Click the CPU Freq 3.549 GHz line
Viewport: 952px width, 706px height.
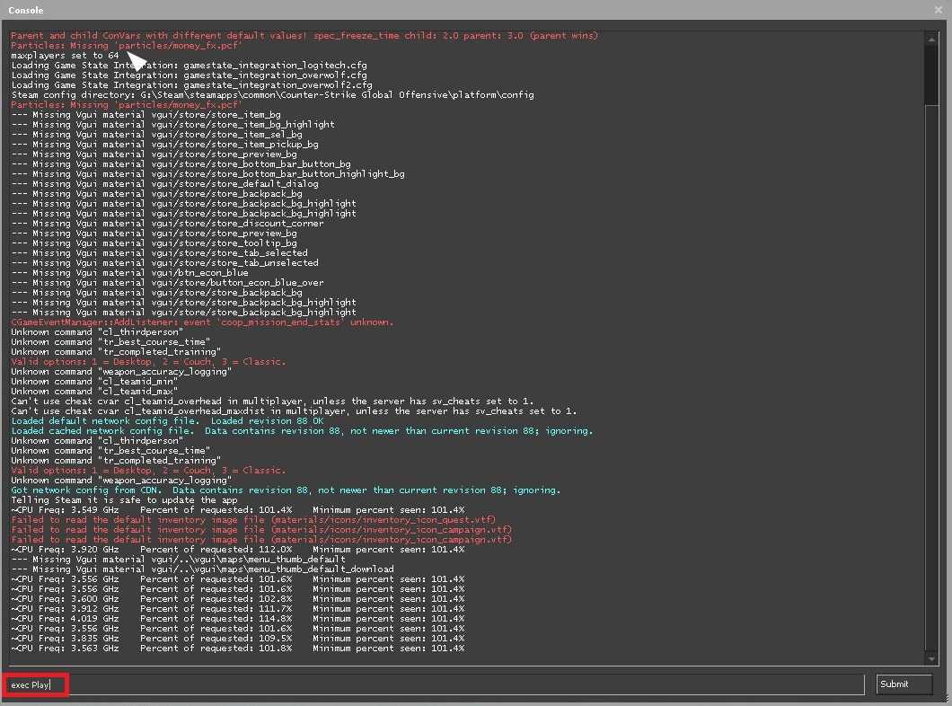click(238, 510)
